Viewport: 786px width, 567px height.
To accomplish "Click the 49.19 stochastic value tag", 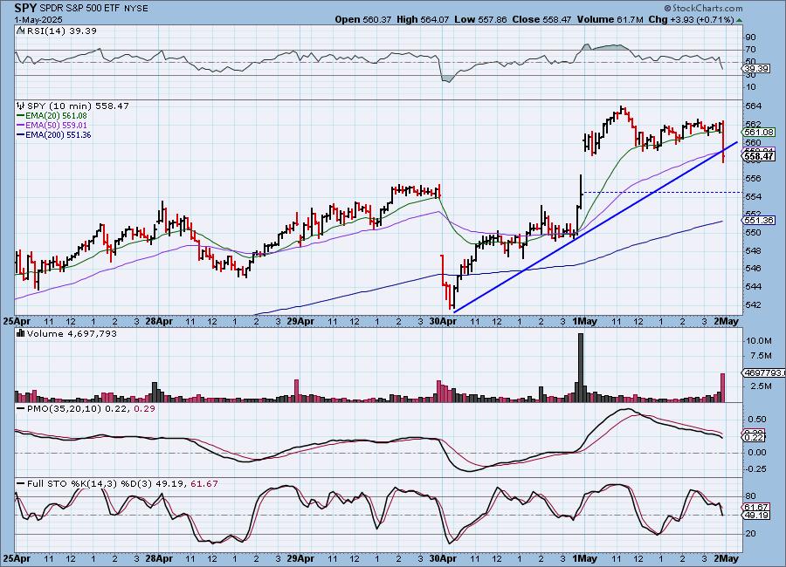I will pos(757,515).
